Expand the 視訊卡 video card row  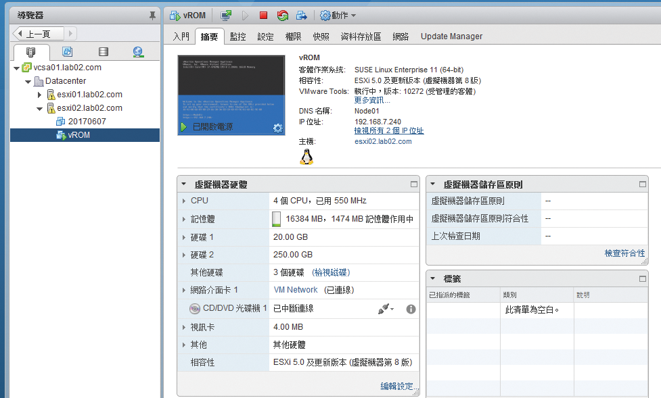(x=184, y=327)
